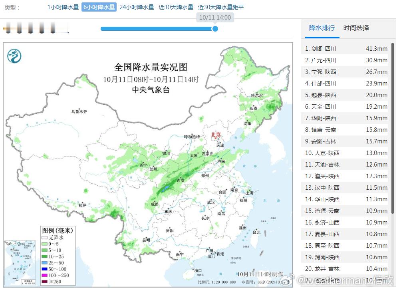397x290 pixels.
Task: Click the 北京 label on the map
Action: pos(216,135)
